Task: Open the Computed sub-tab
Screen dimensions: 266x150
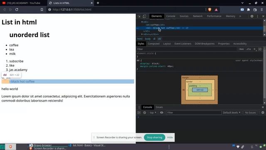Action: 153,44
